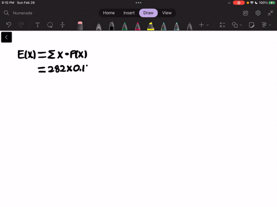Viewport: 277px width, 207px height.
Task: Click the ink to math icon
Action: [222, 25]
